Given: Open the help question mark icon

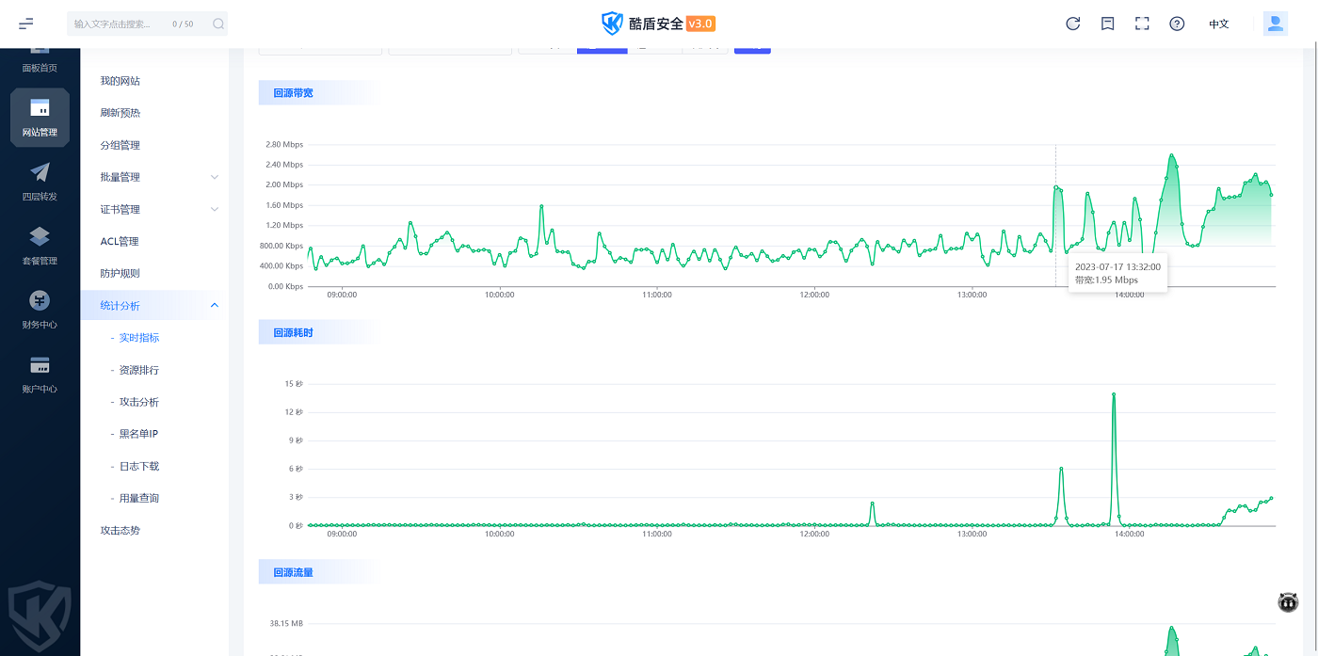Looking at the screenshot, I should click(1177, 24).
